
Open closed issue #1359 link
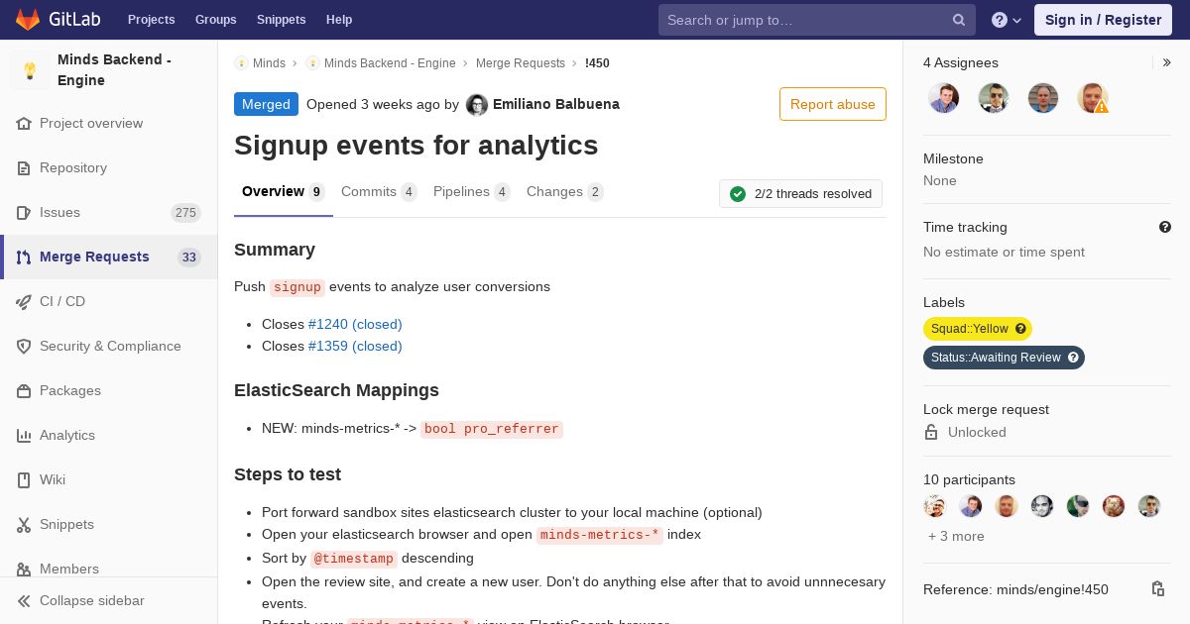pyautogui.click(x=355, y=346)
